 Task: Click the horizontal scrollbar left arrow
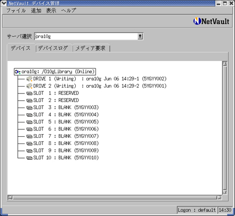click(x=10, y=198)
